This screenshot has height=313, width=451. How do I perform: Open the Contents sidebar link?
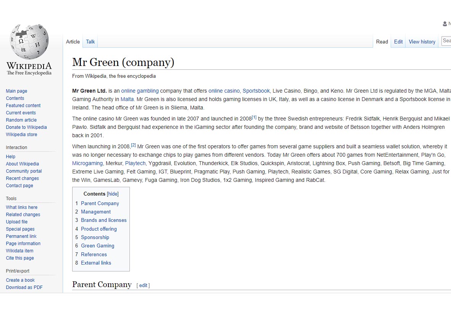(x=15, y=98)
